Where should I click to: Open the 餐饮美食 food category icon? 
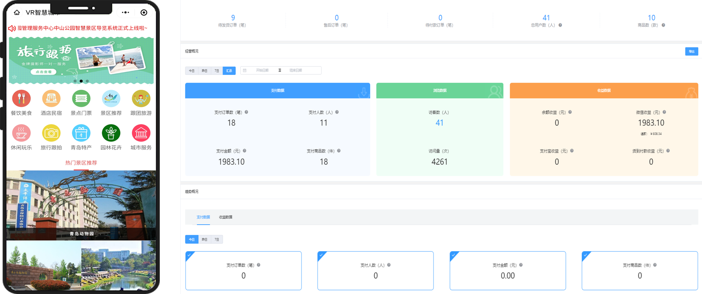(21, 99)
